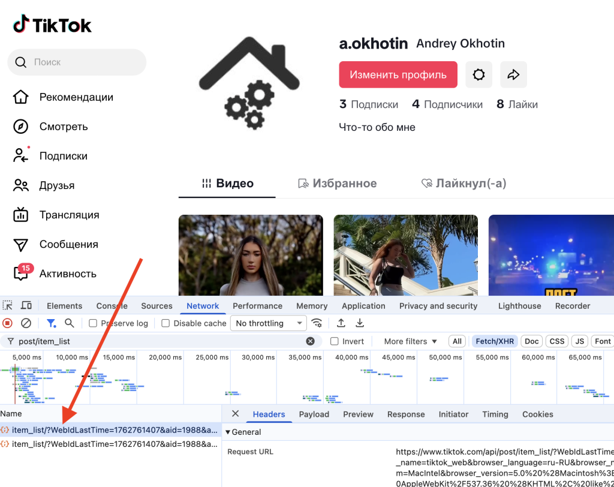614x487 pixels.
Task: Open the No throttling dropdown
Action: point(268,323)
